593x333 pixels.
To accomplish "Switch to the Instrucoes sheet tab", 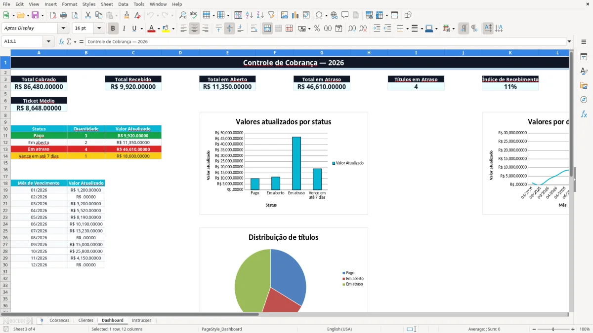I will tap(142, 320).
